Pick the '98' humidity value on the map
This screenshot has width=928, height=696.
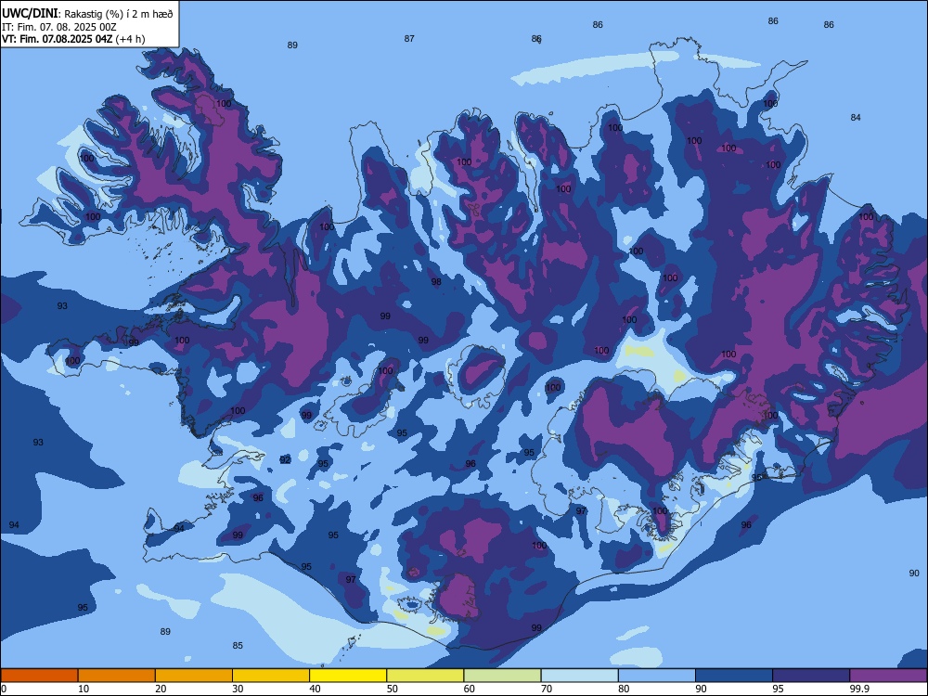coord(436,282)
